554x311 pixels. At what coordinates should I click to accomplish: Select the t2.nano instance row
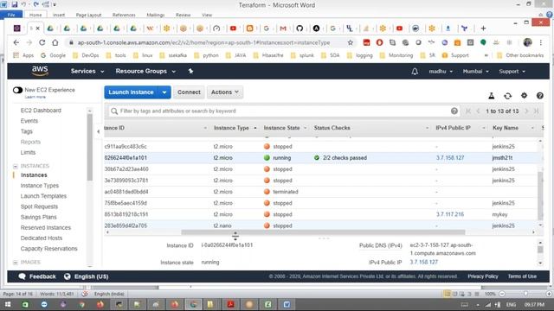tap(321, 225)
